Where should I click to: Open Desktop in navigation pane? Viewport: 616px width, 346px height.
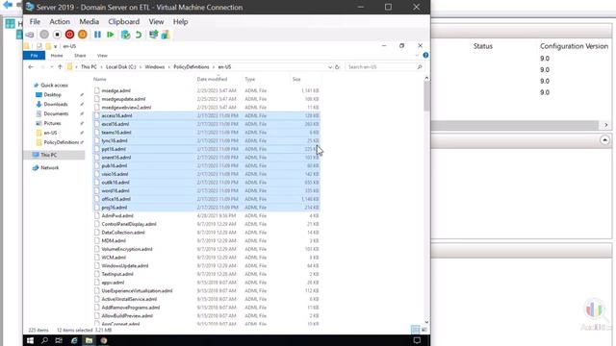[52, 94]
